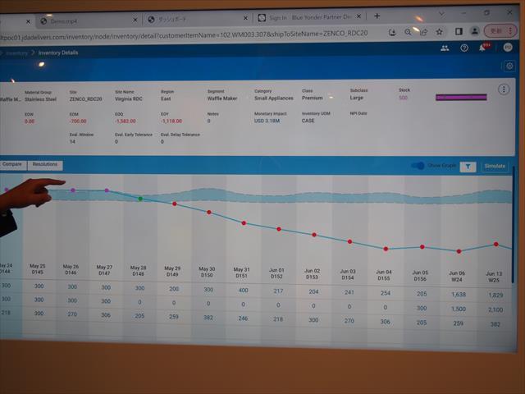Open the browser side panel icon
This screenshot has width=525, height=394.
pyautogui.click(x=459, y=31)
